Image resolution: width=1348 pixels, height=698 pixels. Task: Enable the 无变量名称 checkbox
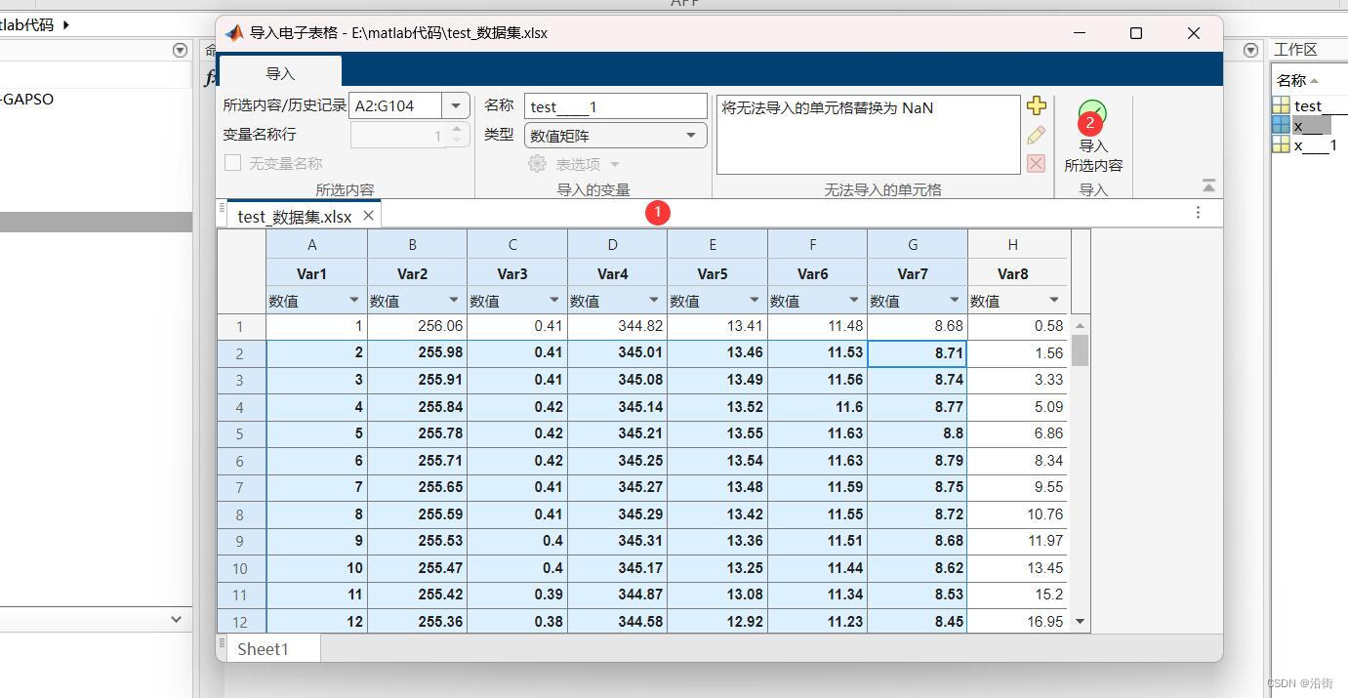click(232, 163)
